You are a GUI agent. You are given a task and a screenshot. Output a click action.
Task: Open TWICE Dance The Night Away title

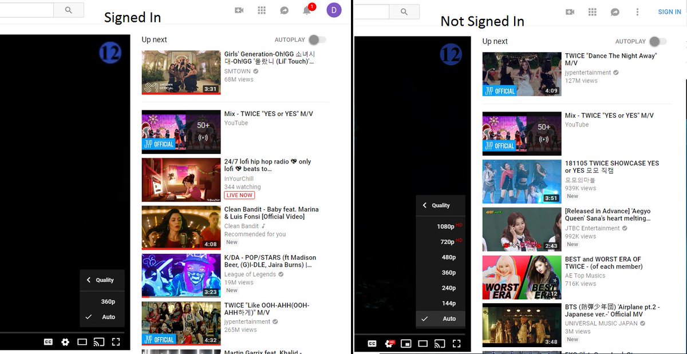tap(611, 59)
